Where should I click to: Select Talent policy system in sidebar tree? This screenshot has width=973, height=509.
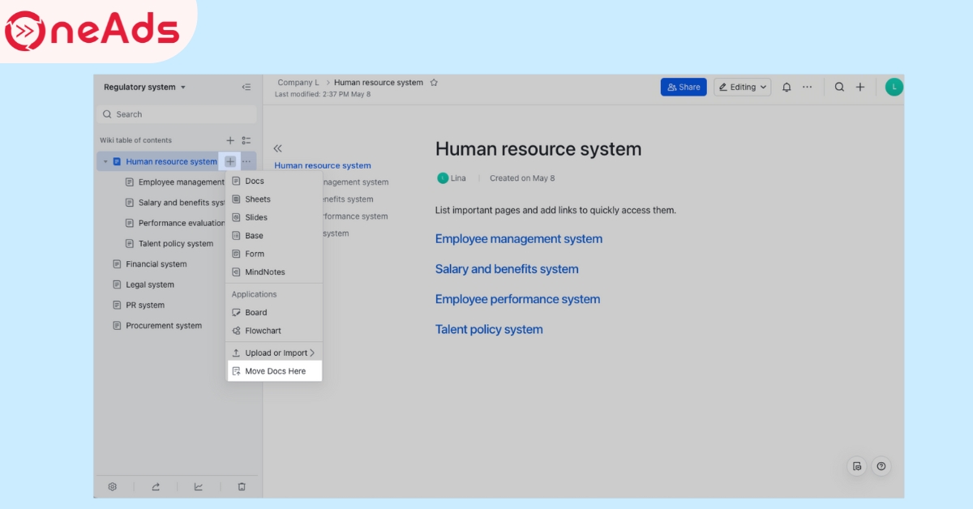176,243
